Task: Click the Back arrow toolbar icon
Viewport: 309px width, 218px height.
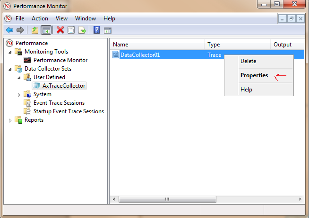Action: [9, 30]
